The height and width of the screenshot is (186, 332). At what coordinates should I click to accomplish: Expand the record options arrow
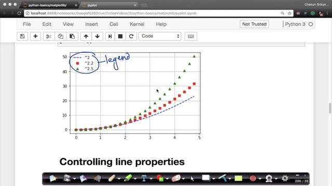click(x=260, y=179)
